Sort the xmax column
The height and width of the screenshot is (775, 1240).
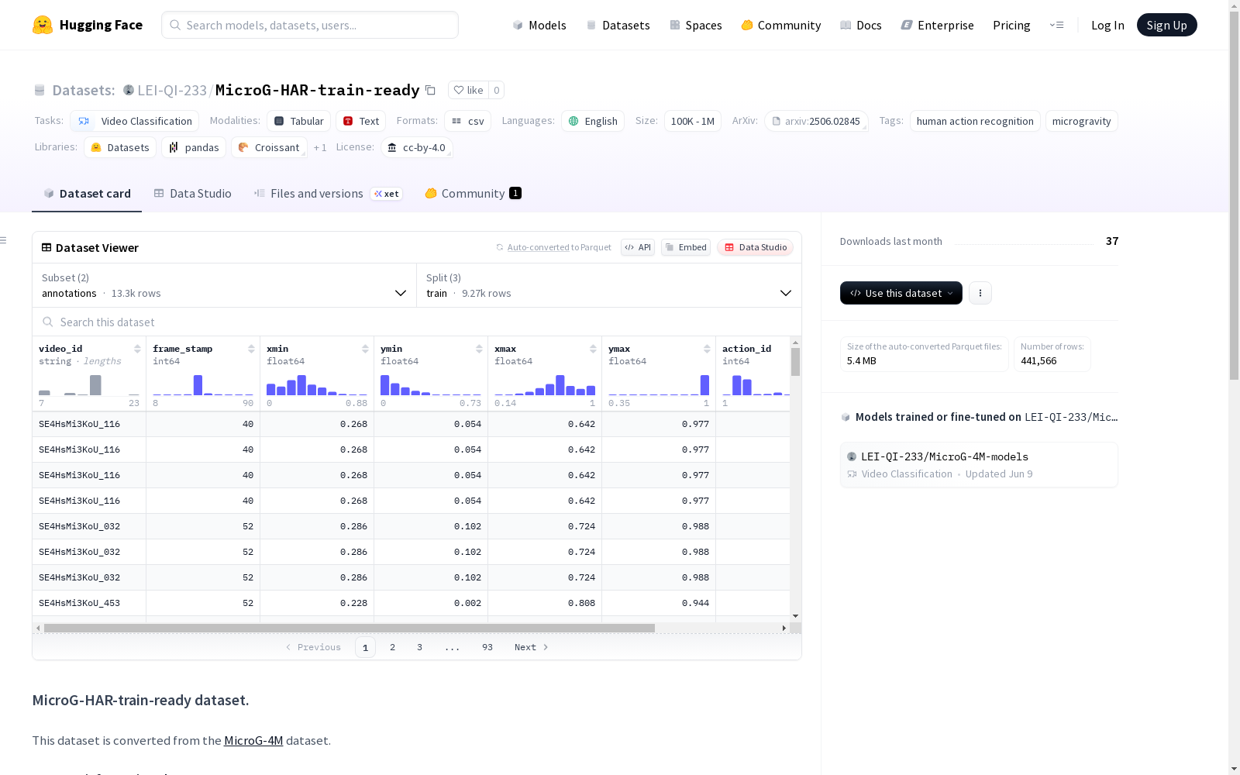point(593,349)
